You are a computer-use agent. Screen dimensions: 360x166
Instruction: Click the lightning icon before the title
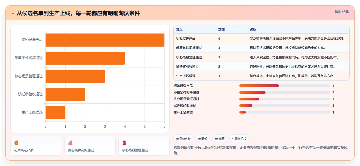point(13,13)
